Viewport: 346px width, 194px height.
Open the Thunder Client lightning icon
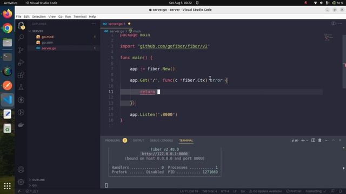pos(21,100)
